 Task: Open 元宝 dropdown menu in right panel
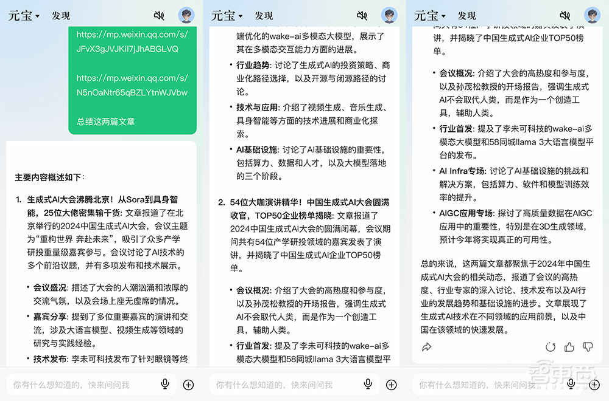[x=429, y=16]
